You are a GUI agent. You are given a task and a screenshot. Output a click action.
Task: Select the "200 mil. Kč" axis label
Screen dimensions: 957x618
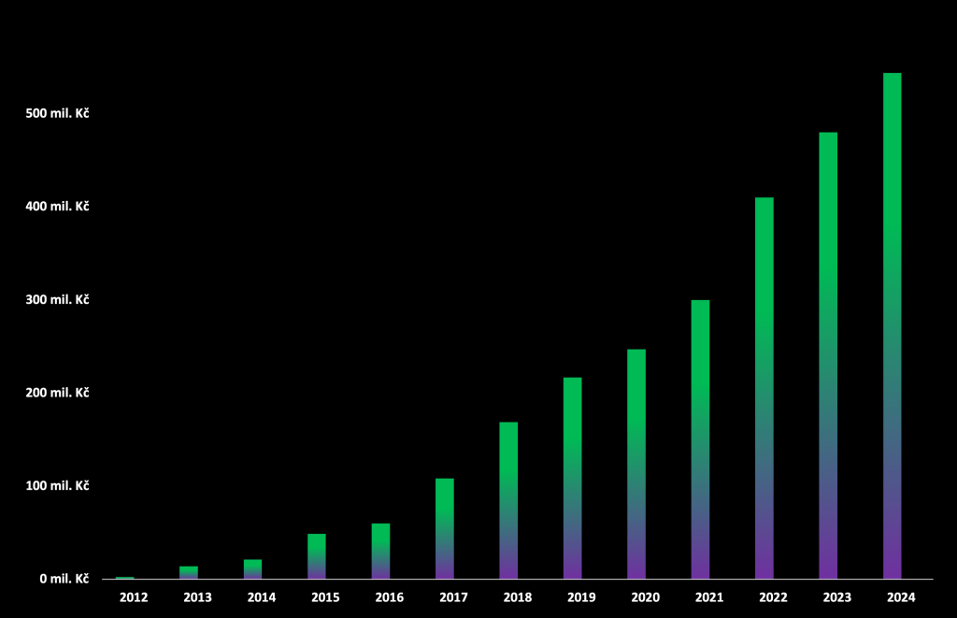tap(57, 393)
